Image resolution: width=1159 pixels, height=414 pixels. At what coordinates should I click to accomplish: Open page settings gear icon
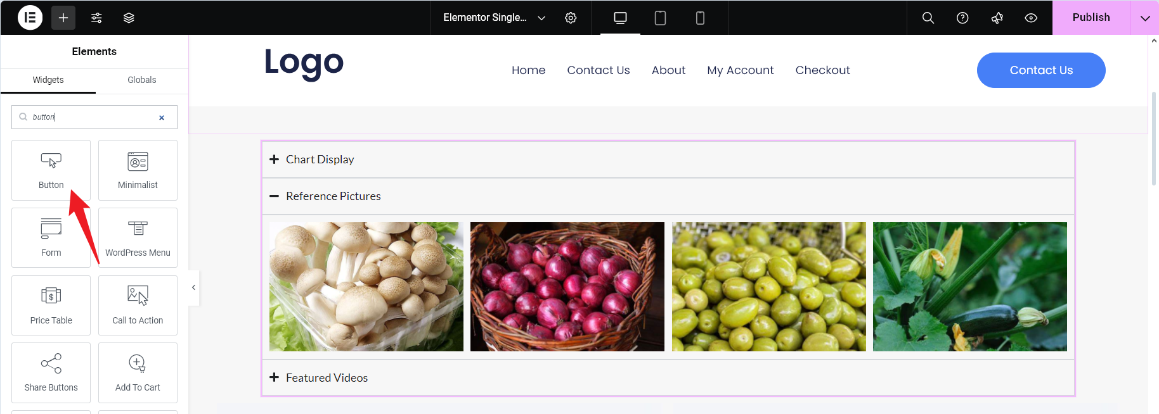click(x=571, y=18)
